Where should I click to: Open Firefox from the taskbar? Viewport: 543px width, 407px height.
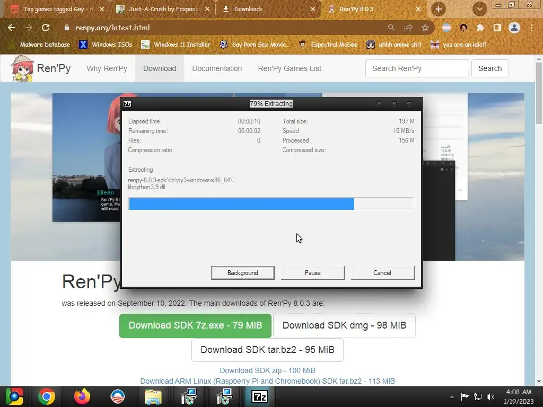[82, 396]
